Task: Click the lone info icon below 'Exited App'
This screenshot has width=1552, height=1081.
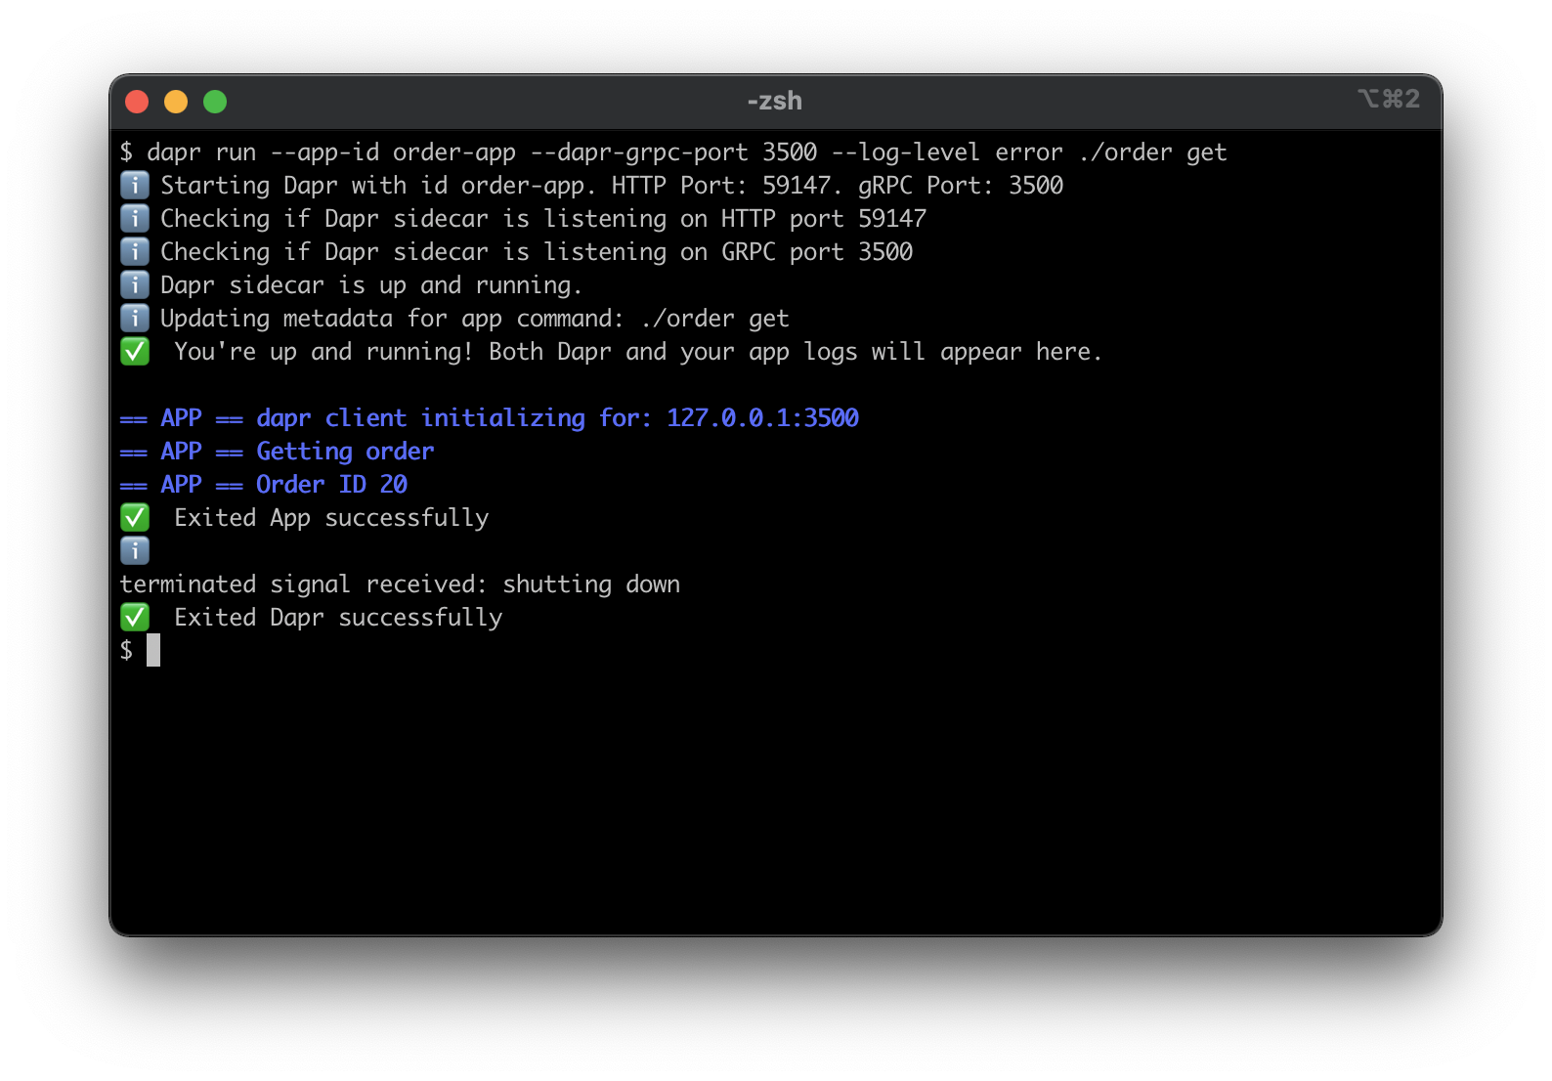Action: tap(135, 550)
